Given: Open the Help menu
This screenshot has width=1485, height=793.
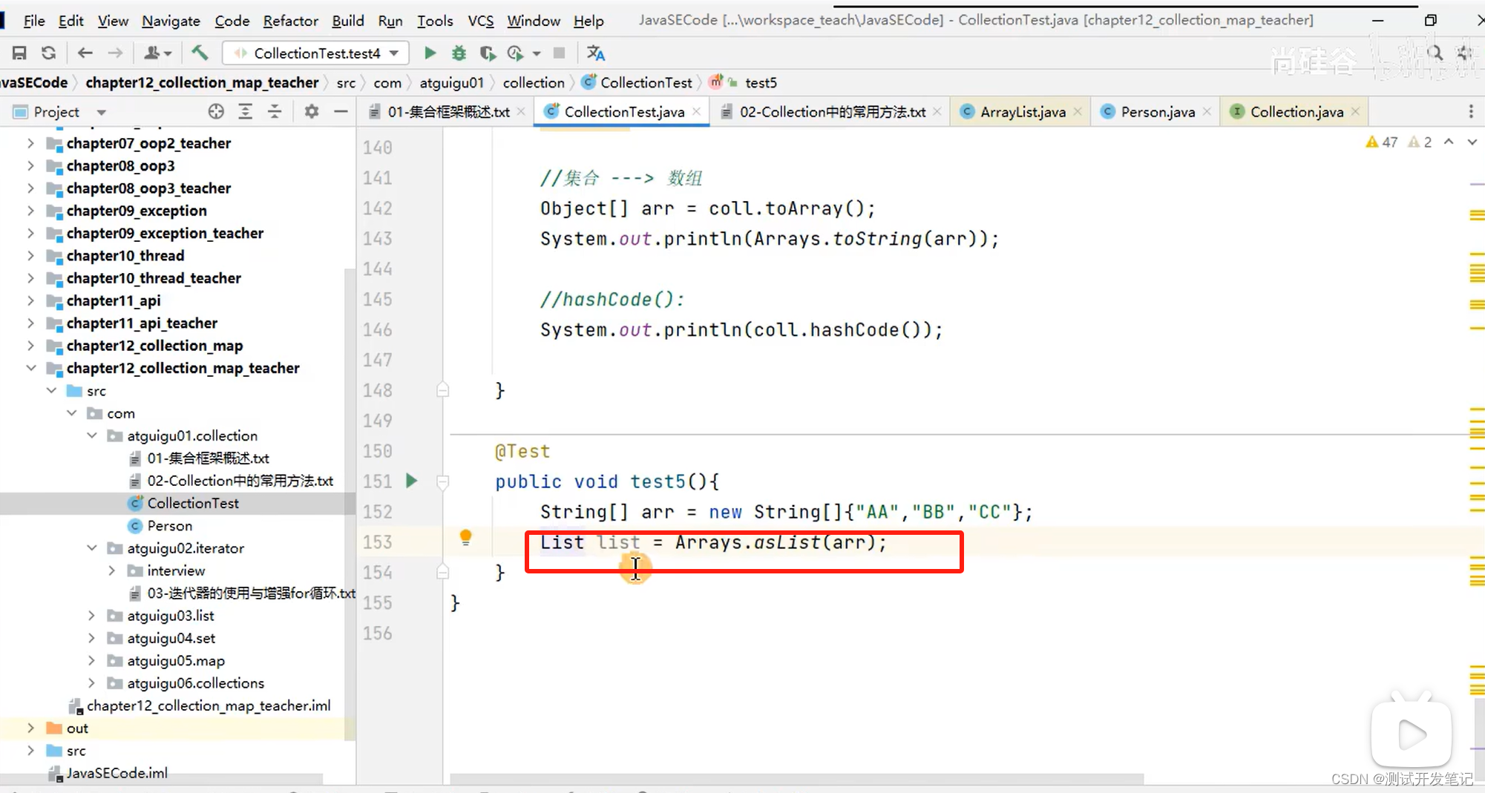Looking at the screenshot, I should (x=589, y=21).
